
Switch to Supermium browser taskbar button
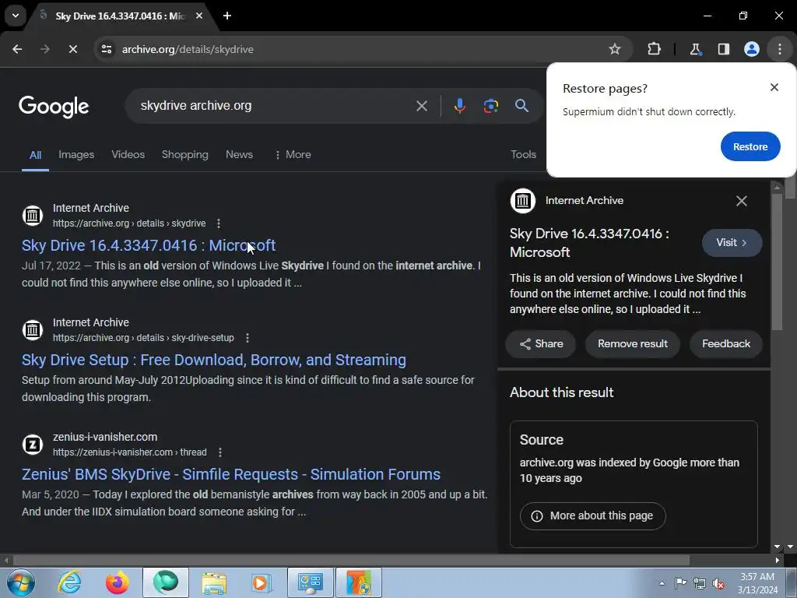(166, 582)
